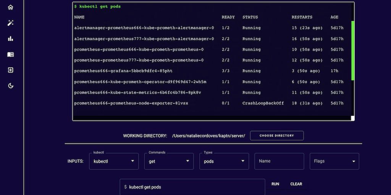Click the CrashLoopBackOff status in terminal

pyautogui.click(x=263, y=103)
